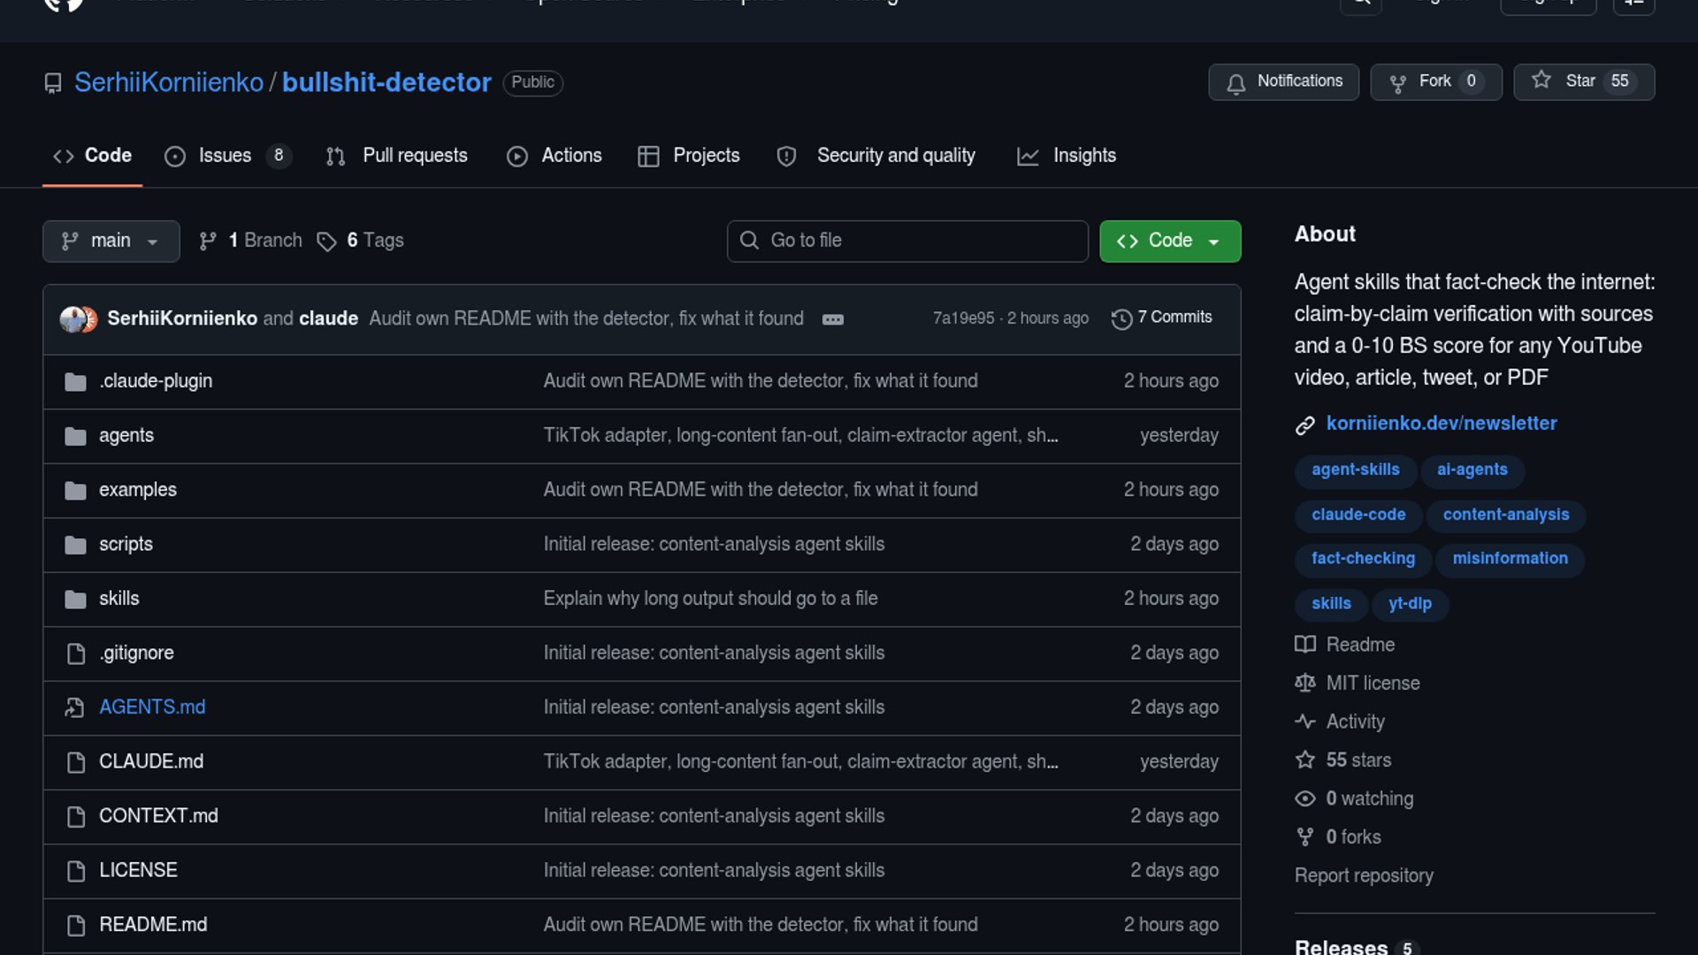Open the AGENTS.md file link
Viewport: 1698px width, 955px height.
[152, 707]
